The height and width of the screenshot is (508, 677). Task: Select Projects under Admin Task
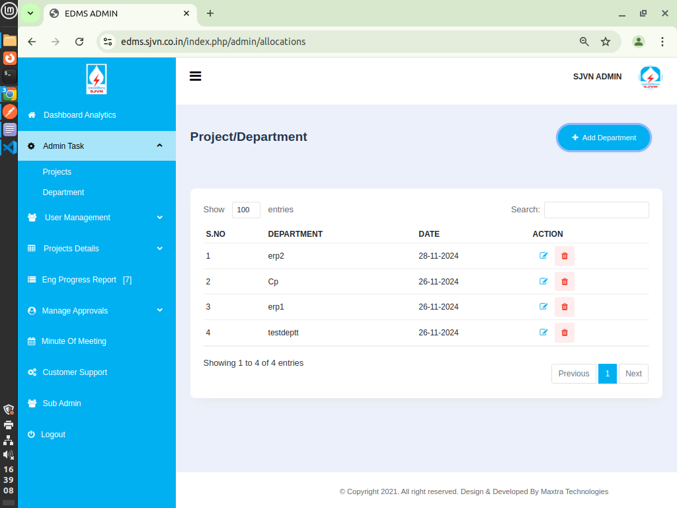[x=57, y=172]
